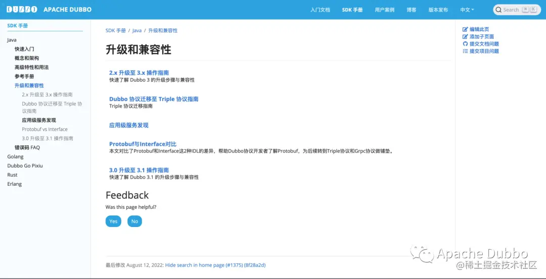Expand Rust in the sidebar

pos(12,175)
